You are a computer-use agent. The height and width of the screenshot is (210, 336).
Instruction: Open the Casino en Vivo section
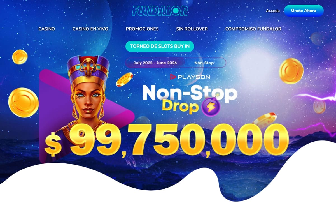[90, 29]
